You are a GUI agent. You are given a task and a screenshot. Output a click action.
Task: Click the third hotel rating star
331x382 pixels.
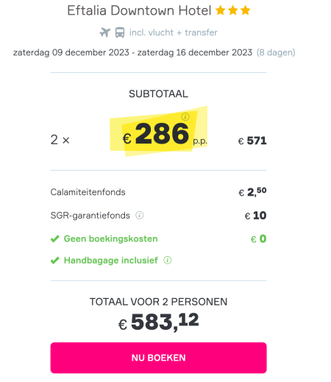(x=245, y=10)
